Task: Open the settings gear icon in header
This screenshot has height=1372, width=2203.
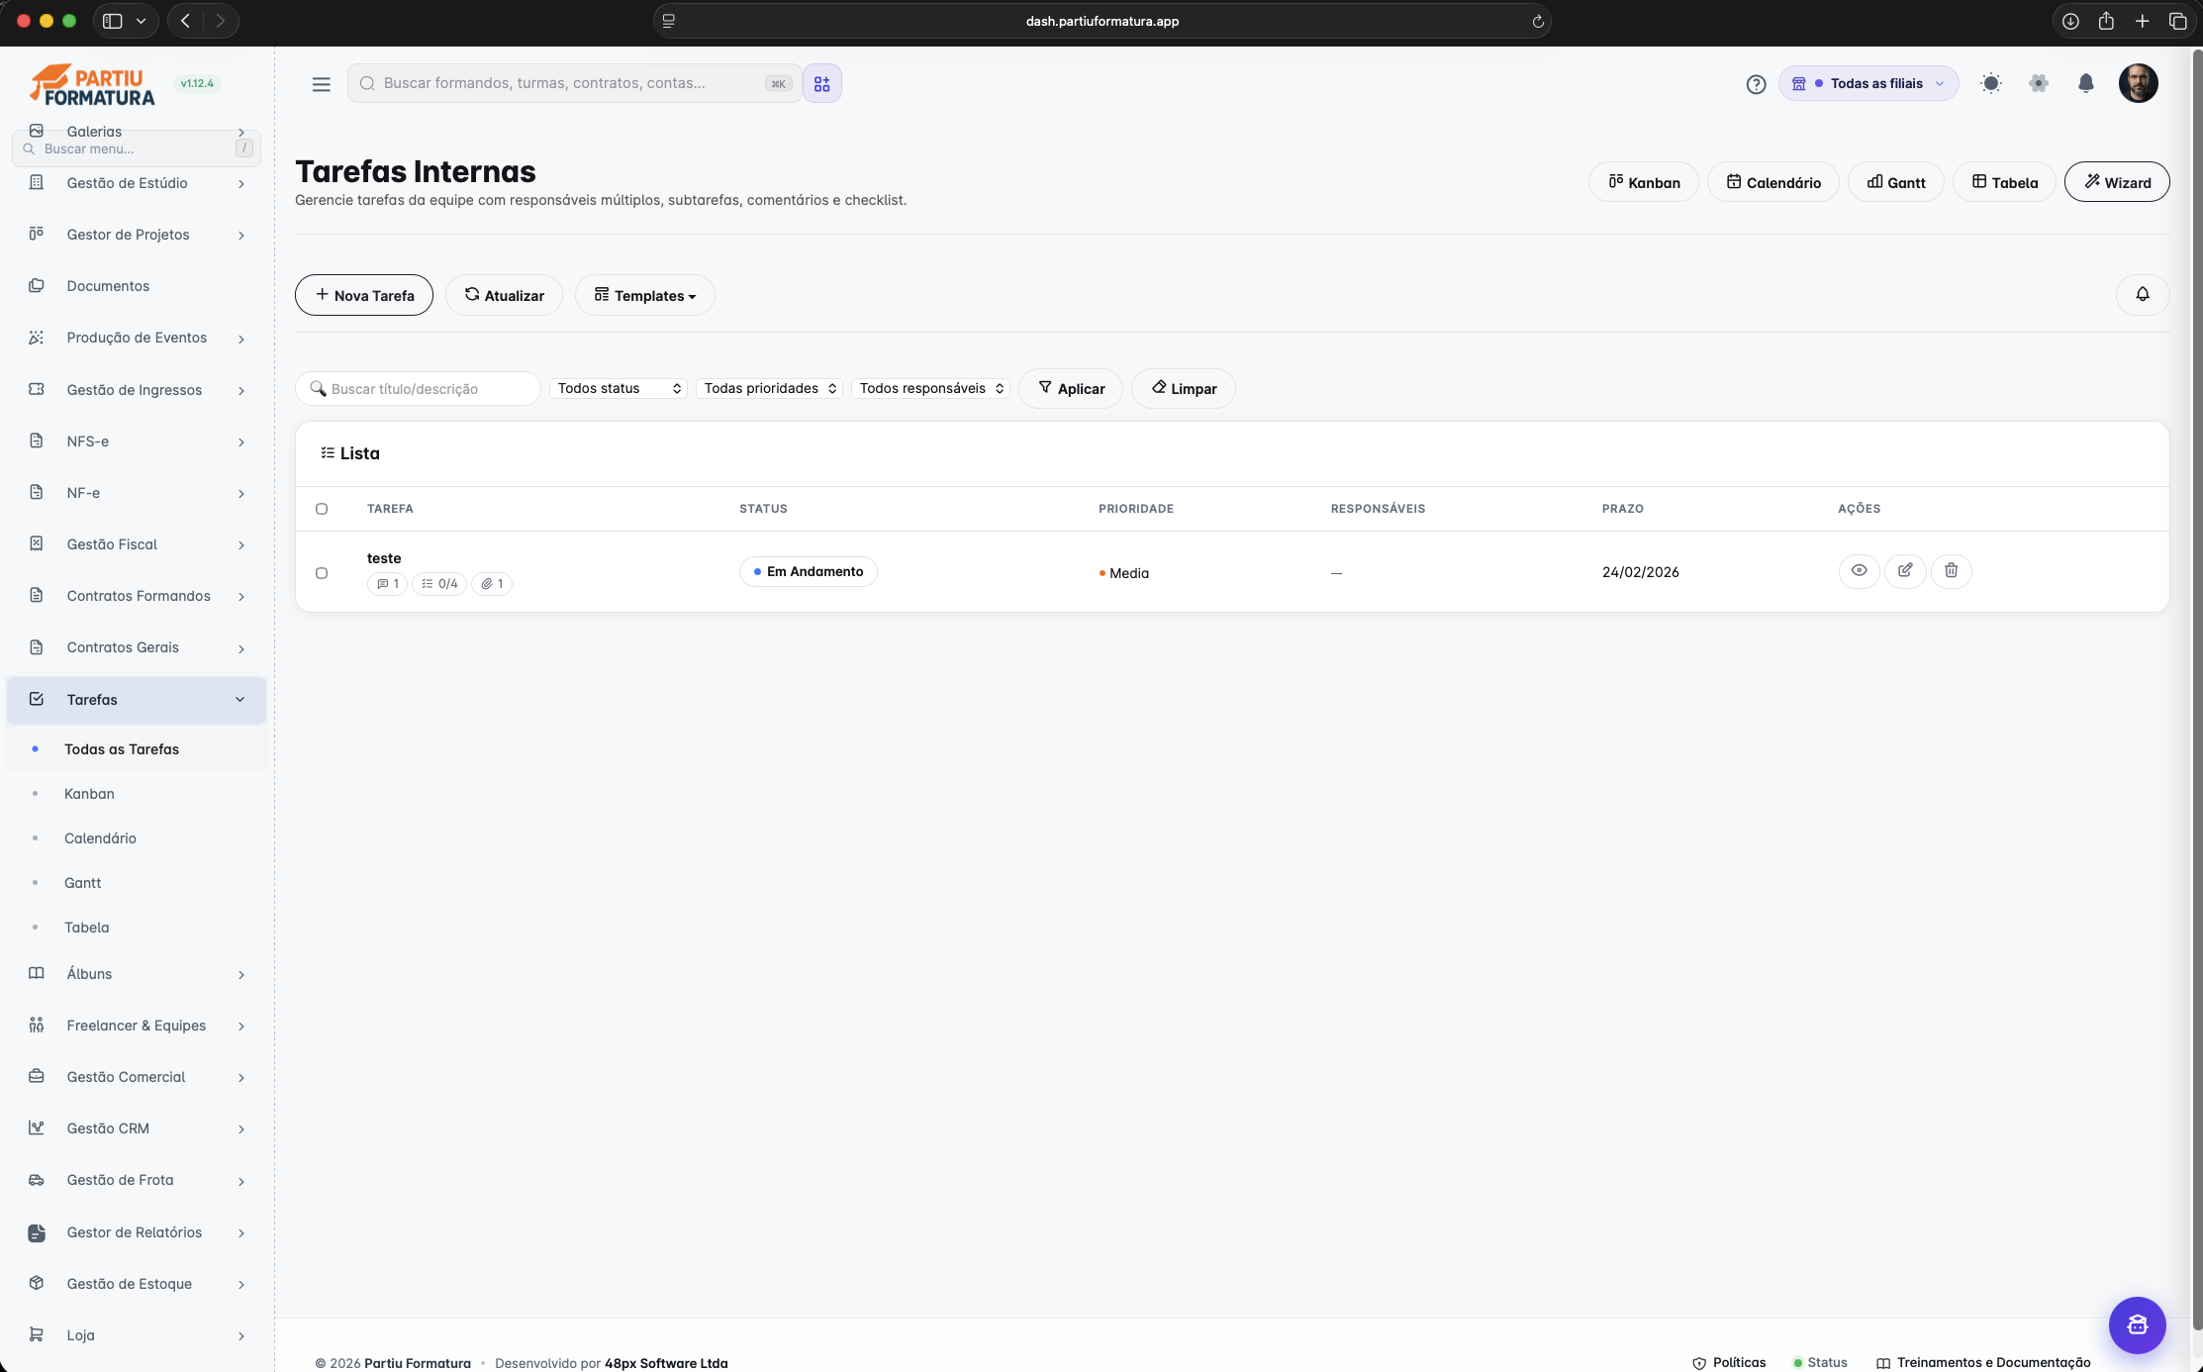Action: click(2039, 83)
